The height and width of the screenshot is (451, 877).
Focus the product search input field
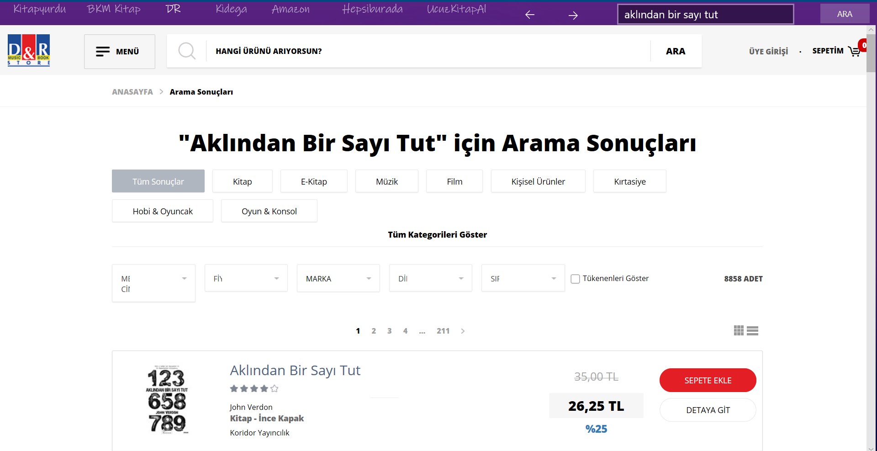click(428, 51)
